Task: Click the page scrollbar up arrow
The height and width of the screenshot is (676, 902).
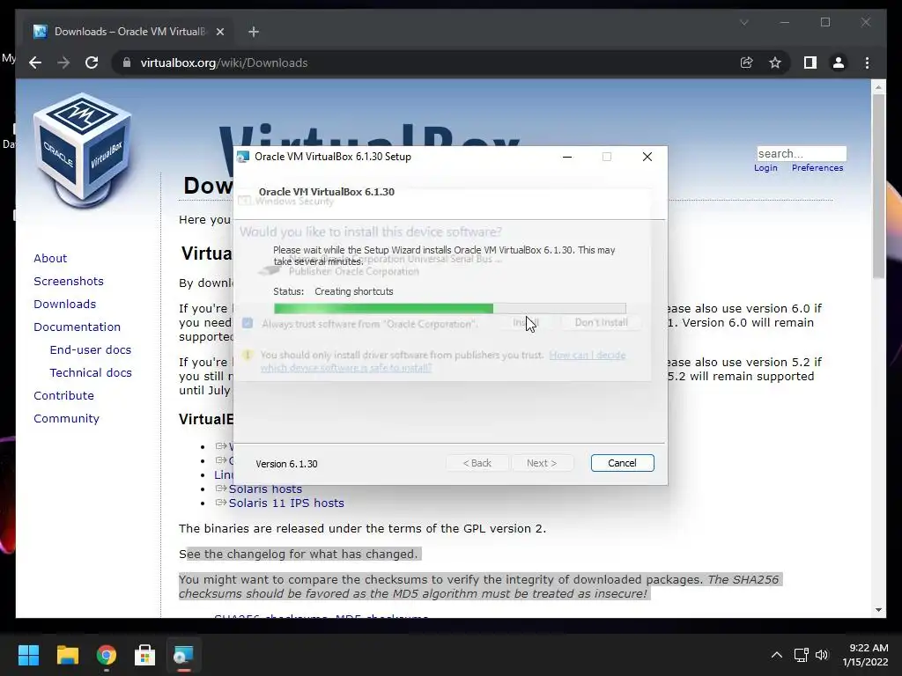Action: [878, 87]
